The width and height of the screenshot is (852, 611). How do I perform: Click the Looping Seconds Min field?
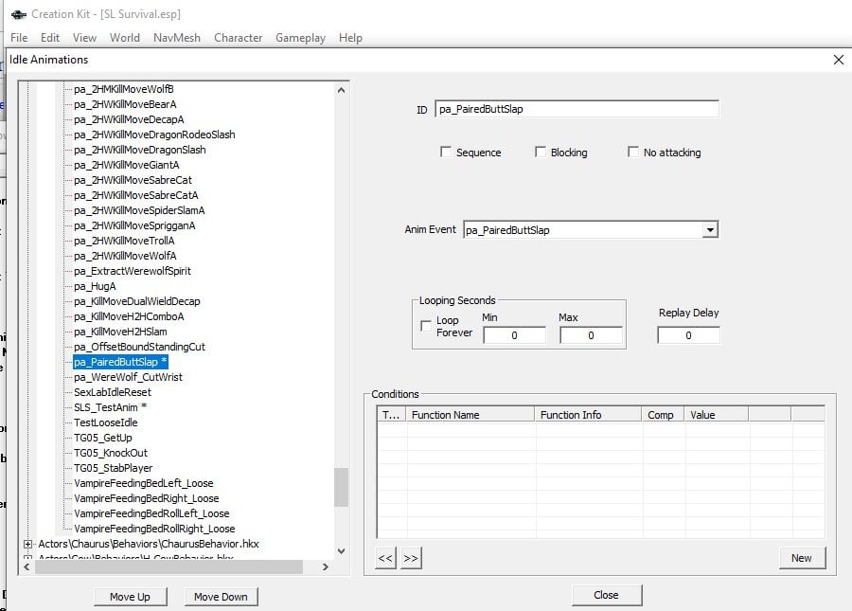pos(514,335)
